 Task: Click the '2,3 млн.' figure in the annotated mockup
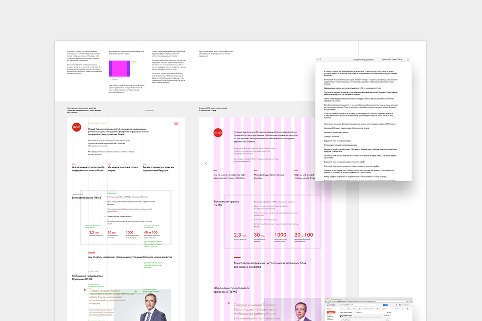tap(94, 232)
